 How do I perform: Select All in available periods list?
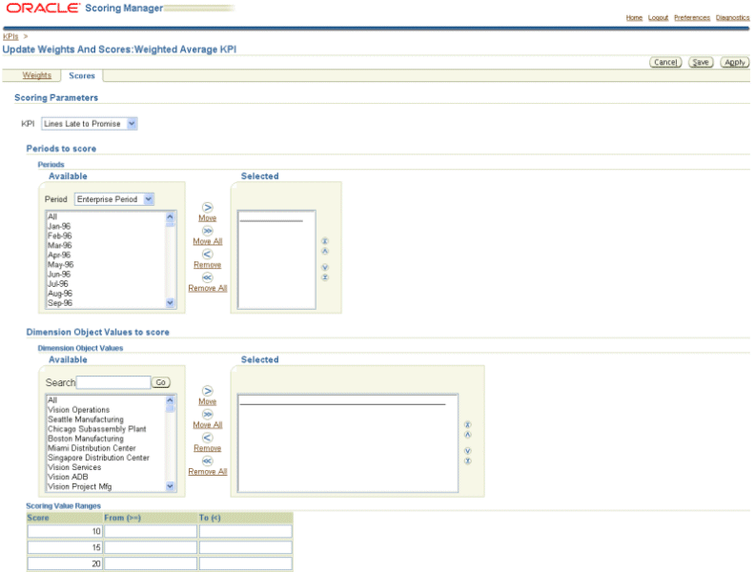pyautogui.click(x=52, y=216)
